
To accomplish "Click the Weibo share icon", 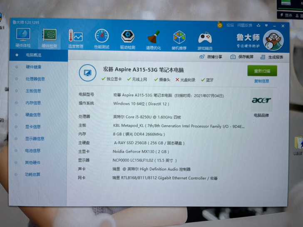I will click(202, 57).
